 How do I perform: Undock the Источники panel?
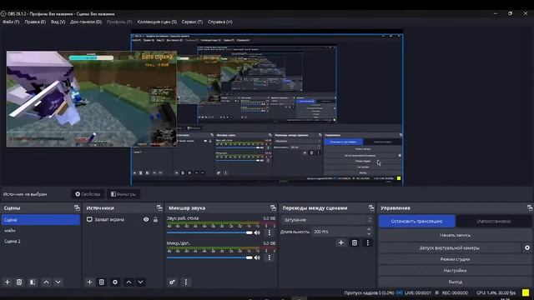(159, 207)
